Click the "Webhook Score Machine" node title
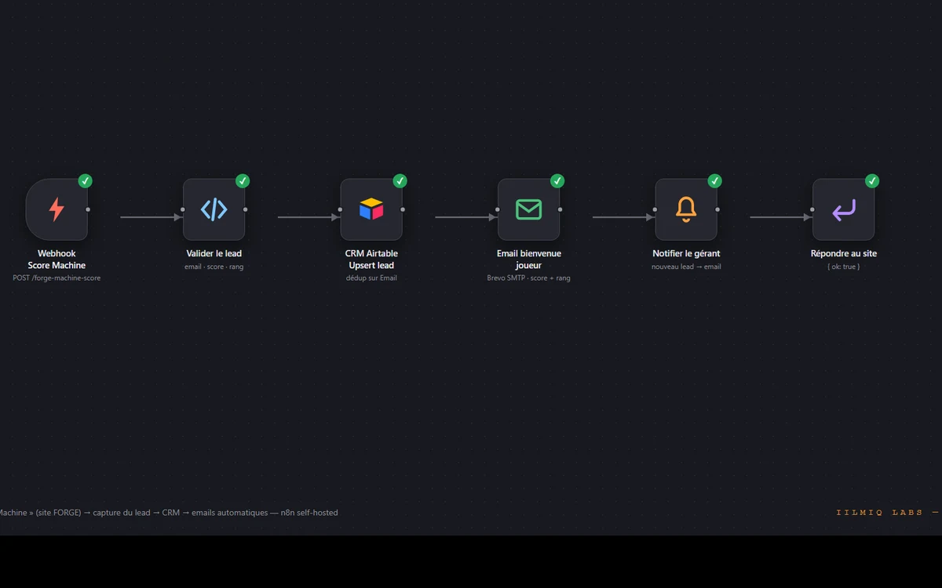 click(x=57, y=260)
